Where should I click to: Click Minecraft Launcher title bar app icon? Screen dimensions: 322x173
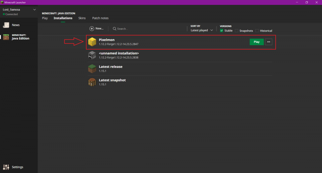click(x=2, y=2)
